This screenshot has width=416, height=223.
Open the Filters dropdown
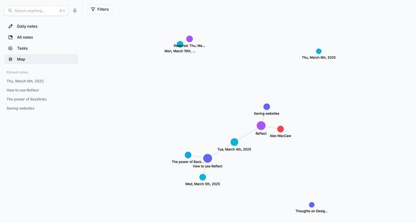click(99, 9)
